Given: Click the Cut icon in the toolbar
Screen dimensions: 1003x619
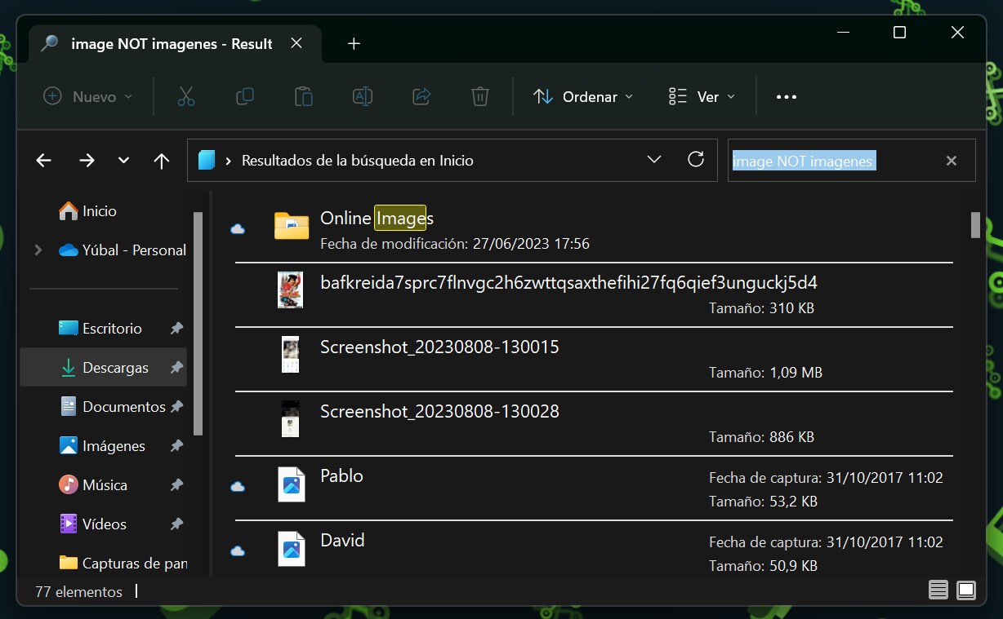Looking at the screenshot, I should point(186,96).
